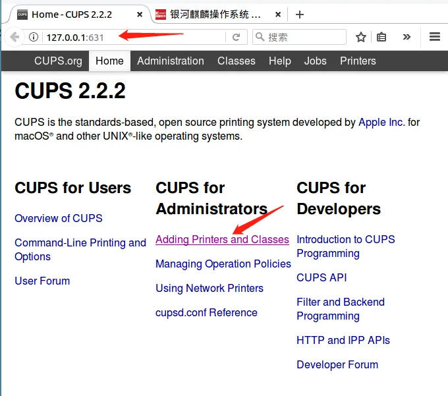
Task: Expand the toolbar overflow chevron
Action: 406,38
